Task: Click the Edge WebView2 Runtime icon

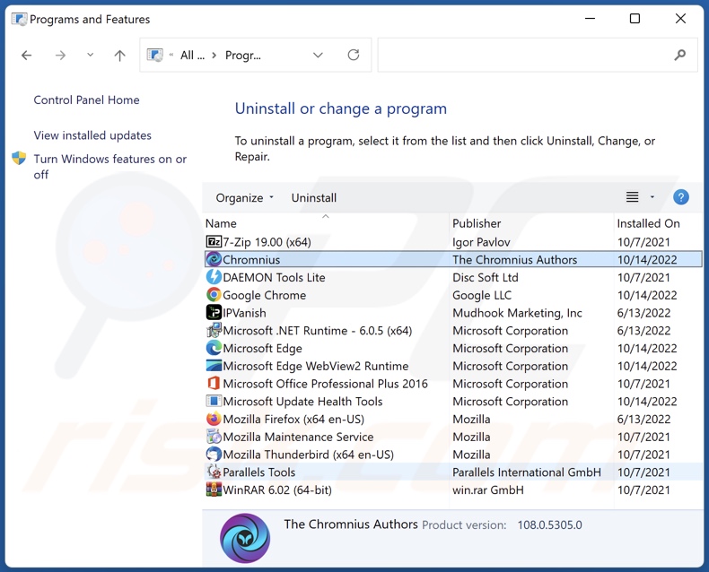Action: [214, 366]
